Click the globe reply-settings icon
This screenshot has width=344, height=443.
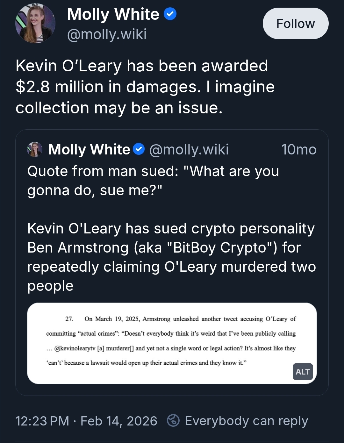click(174, 421)
